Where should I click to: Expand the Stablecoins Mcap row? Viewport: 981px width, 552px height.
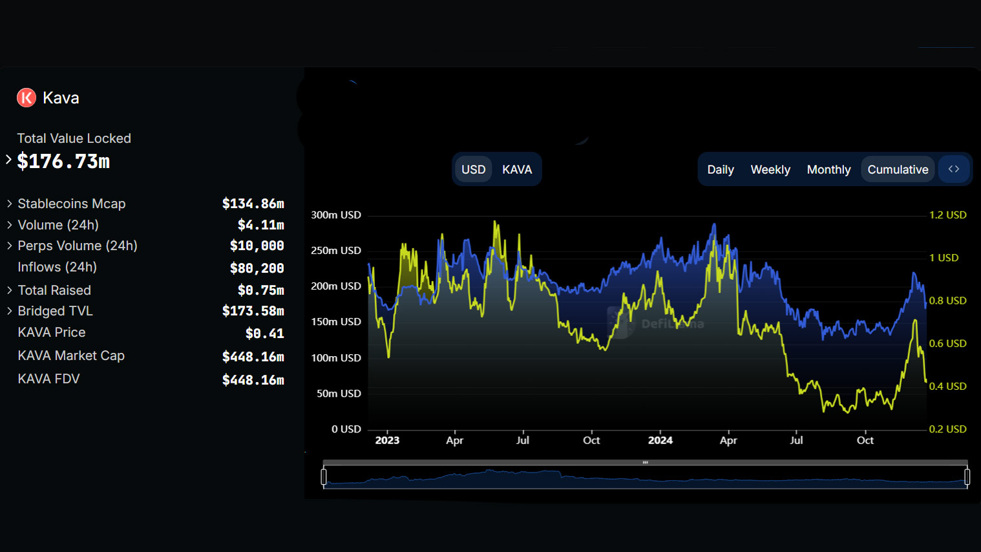10,204
